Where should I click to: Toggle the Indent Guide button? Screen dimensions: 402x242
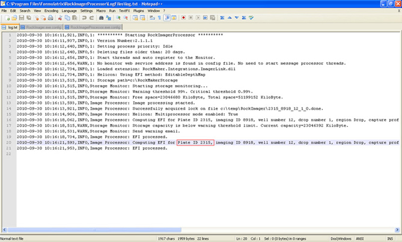[x=167, y=17]
